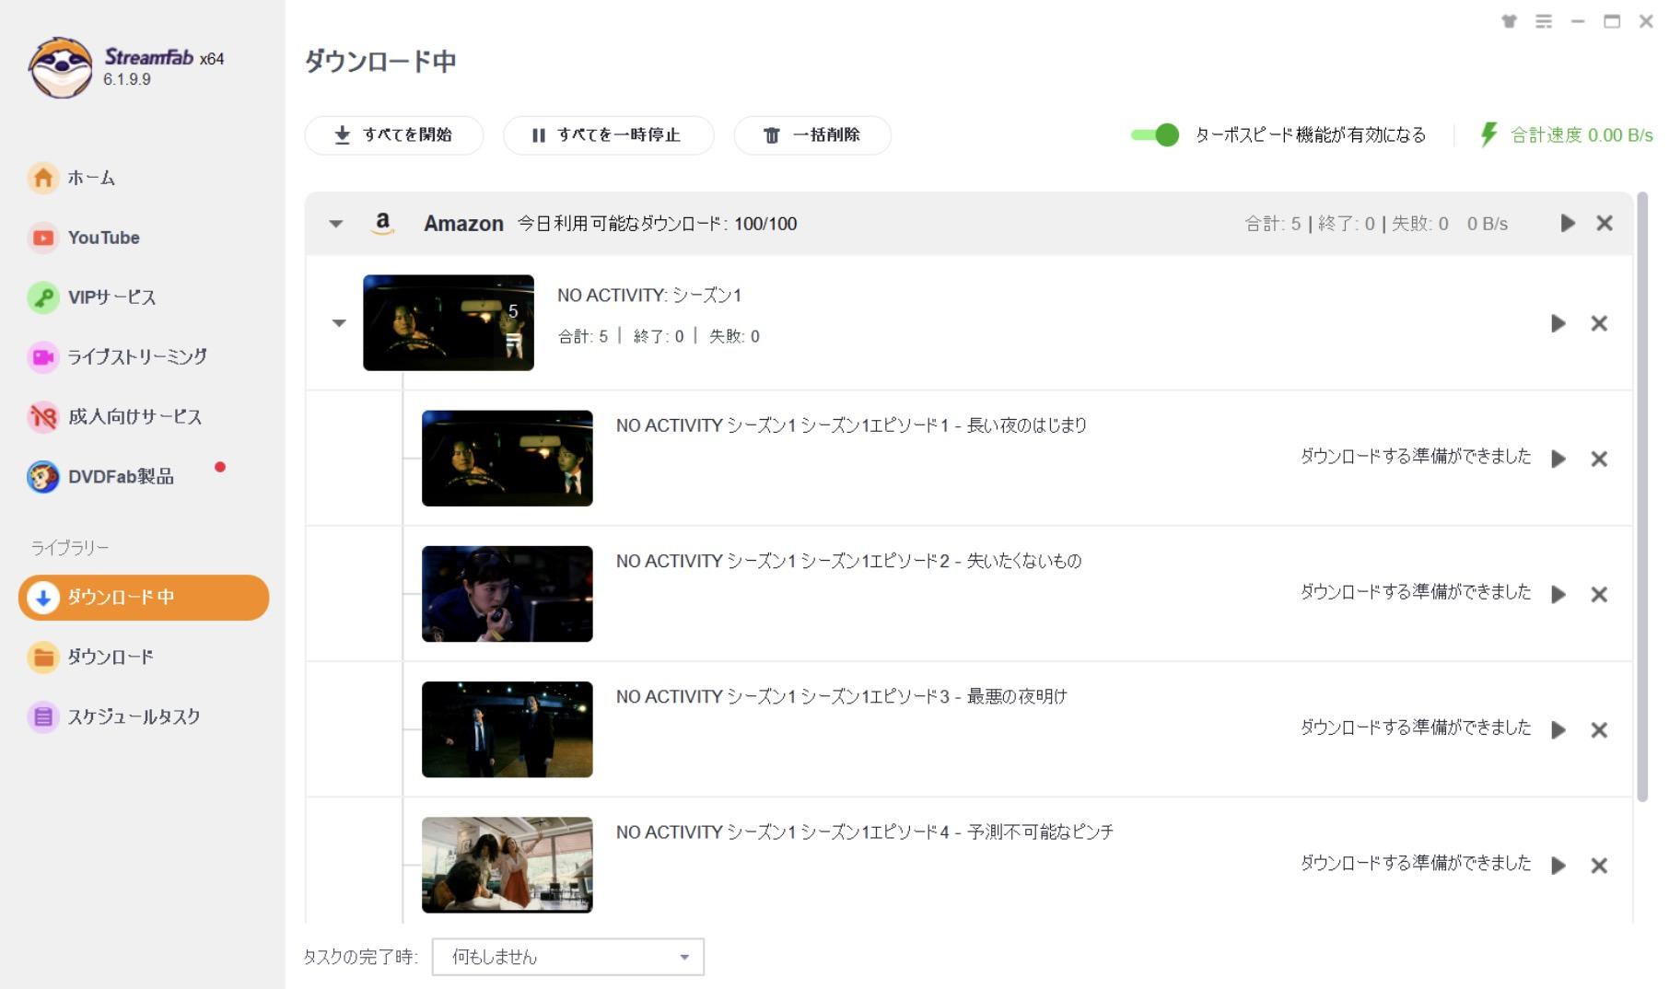Click the orange downloads folder icon

(42, 657)
